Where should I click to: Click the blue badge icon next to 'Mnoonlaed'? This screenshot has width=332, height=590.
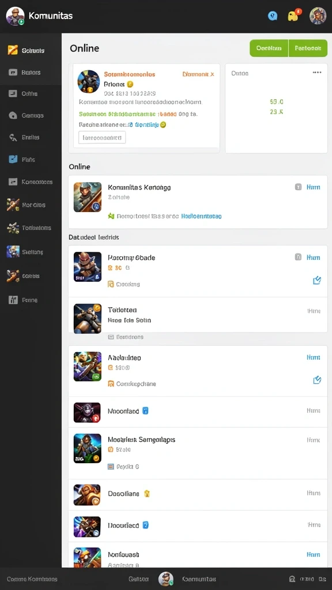coord(146,411)
